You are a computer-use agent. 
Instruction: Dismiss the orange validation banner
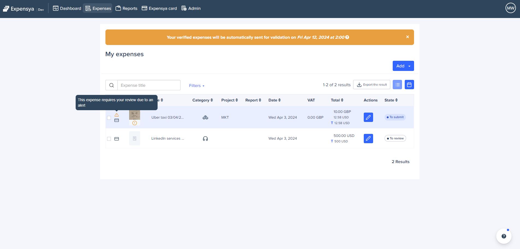pyautogui.click(x=407, y=37)
